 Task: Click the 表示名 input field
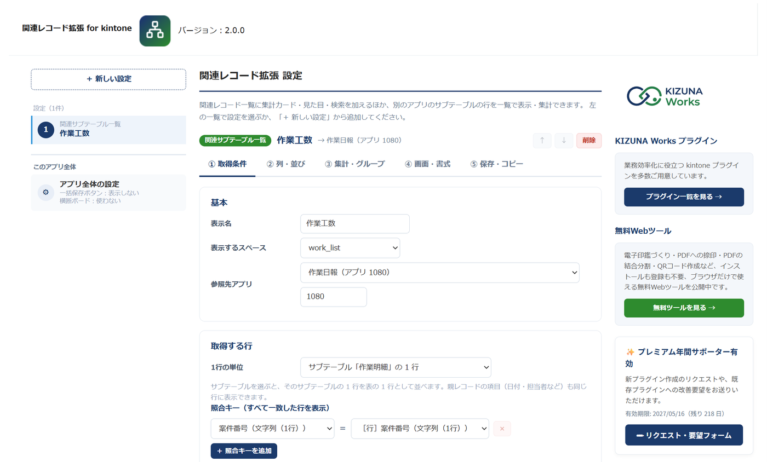point(355,223)
